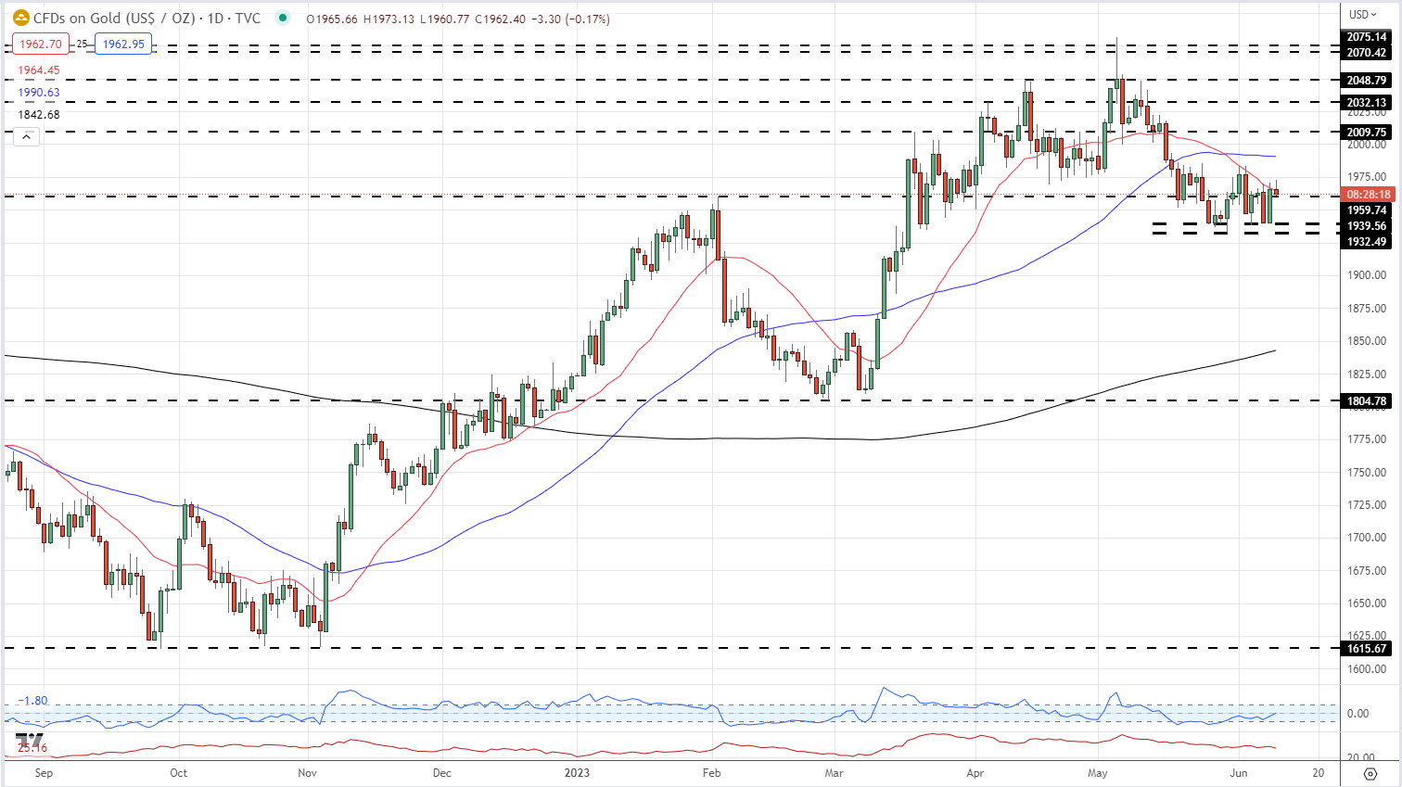Image resolution: width=1402 pixels, height=787 pixels.
Task: Click the gold symbol logo icon
Action: (19, 19)
